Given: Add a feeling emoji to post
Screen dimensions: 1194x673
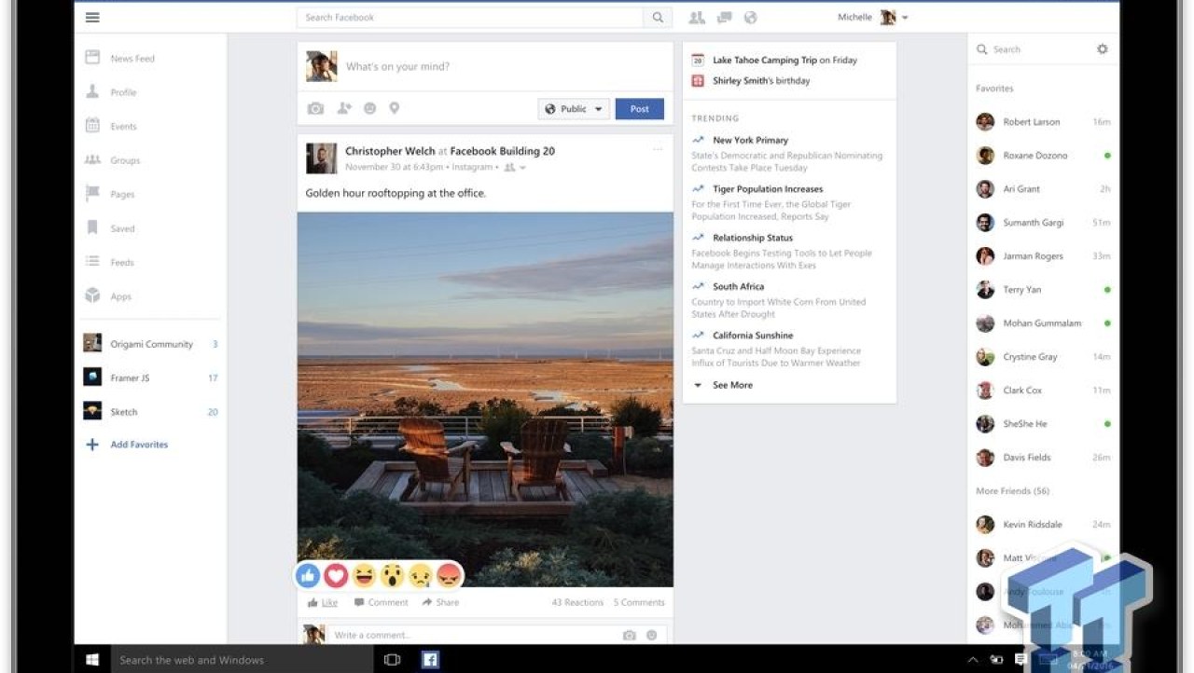Looking at the screenshot, I should (370, 109).
